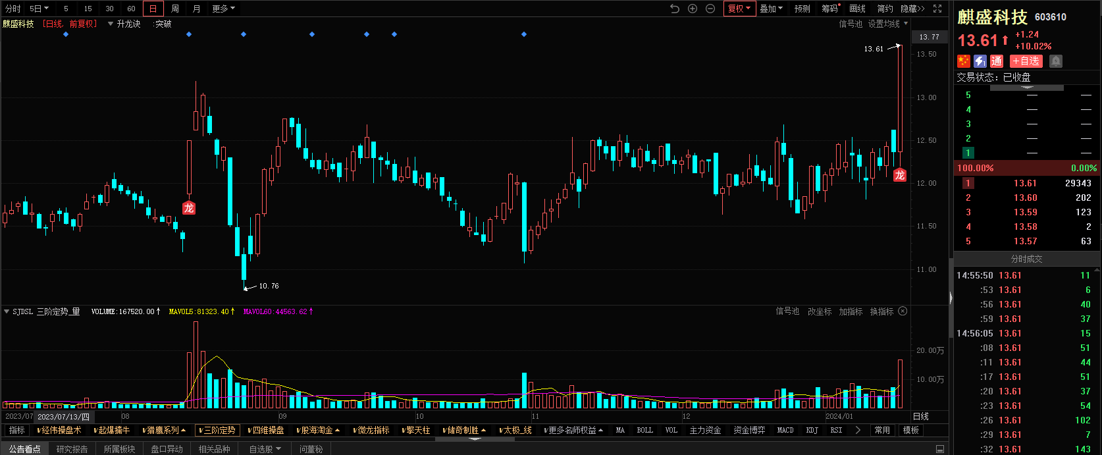Viewport: 1102px width, 455px height.
Task: Expand the 升龙诀 indicator dropdown
Action: pos(111,24)
